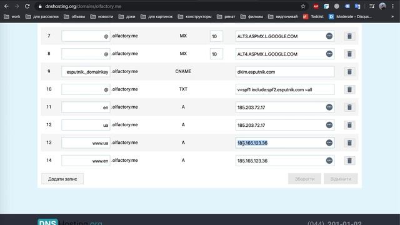Open the Moderate - Disqus bookmark
Screen dimensions: 400x225
click(350, 17)
